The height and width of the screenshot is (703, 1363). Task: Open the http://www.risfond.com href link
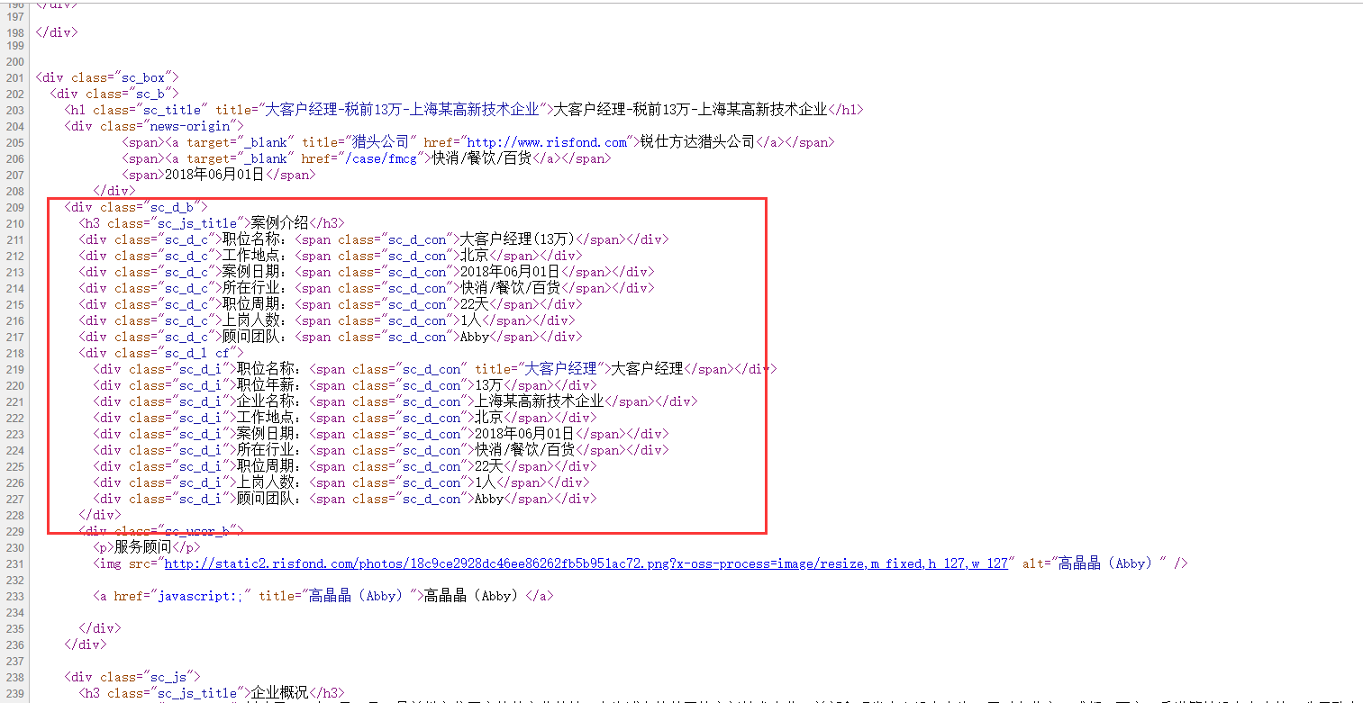(x=547, y=142)
